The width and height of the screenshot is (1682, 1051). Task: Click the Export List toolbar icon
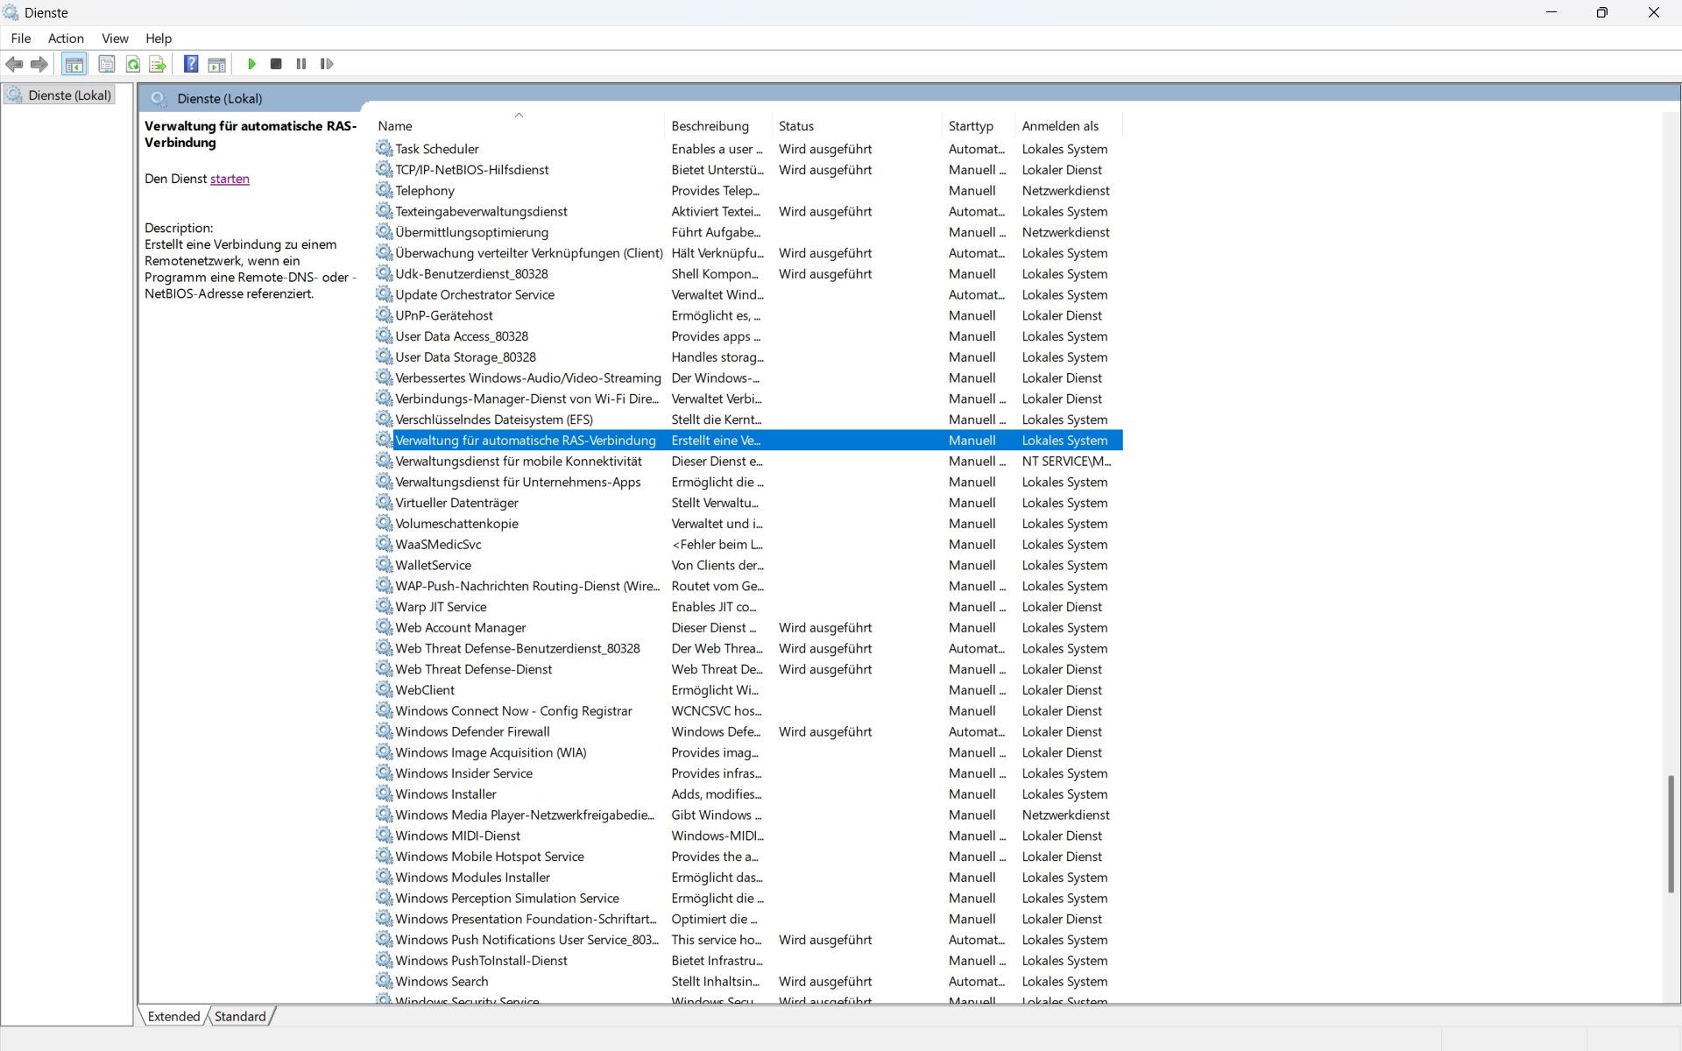[x=158, y=64]
